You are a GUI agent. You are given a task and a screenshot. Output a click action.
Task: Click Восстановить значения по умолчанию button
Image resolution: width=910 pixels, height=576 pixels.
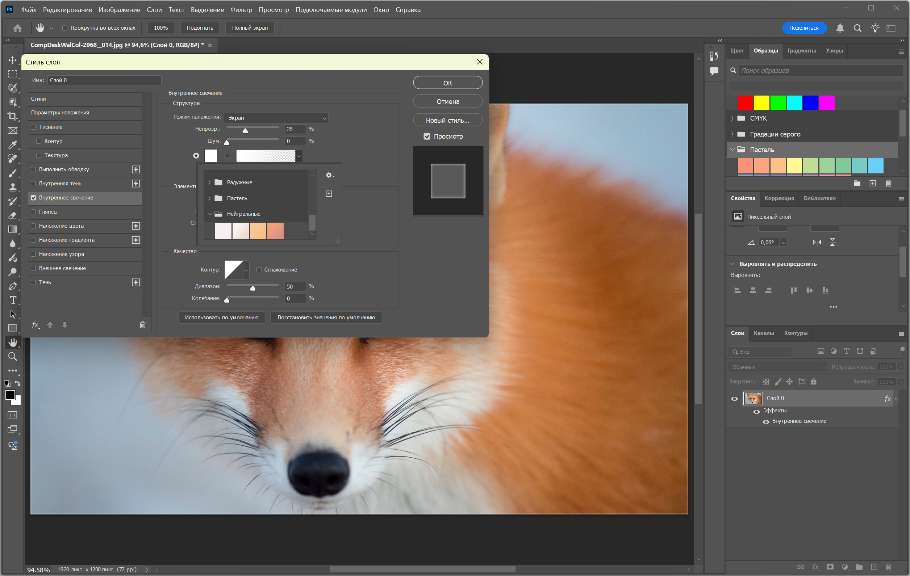[x=326, y=317]
